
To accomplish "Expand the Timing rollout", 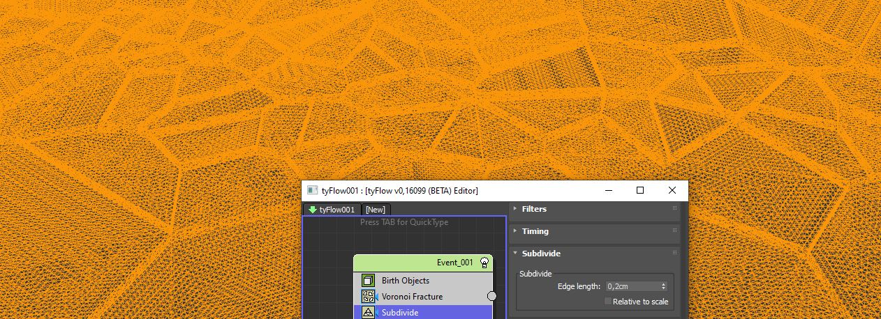I will [x=535, y=231].
